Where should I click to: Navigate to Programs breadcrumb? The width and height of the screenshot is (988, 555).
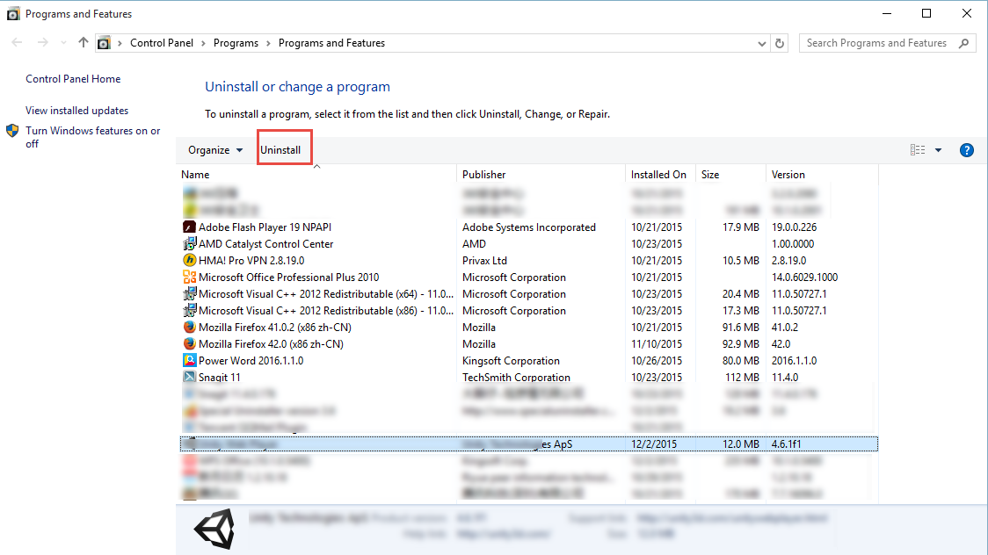coord(236,43)
